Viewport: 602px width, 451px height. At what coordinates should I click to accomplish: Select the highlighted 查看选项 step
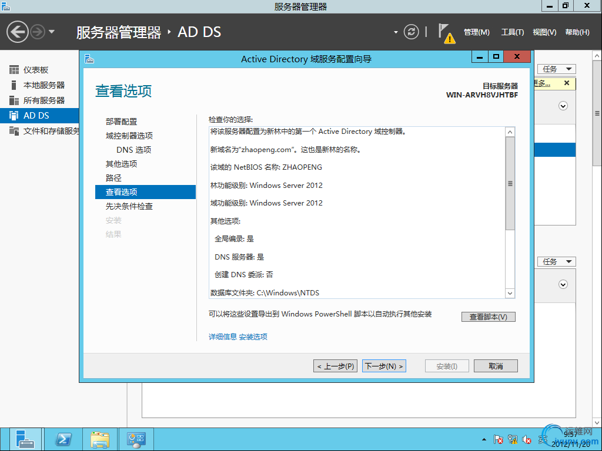tap(145, 192)
